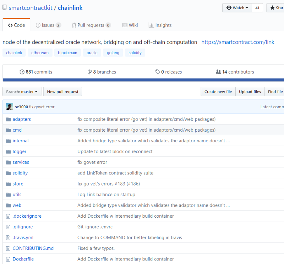Click the folder icon next to web

[8, 205]
